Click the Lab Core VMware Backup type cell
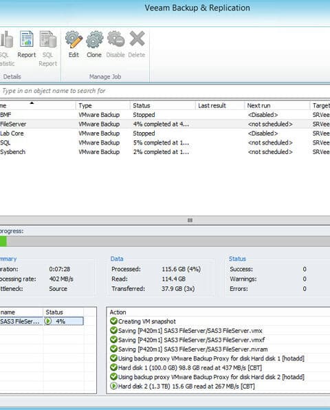 click(x=99, y=133)
